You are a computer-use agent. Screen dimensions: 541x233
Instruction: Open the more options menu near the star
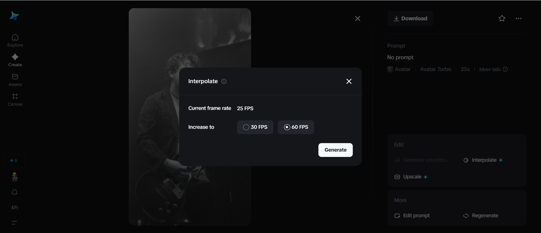pos(519,18)
